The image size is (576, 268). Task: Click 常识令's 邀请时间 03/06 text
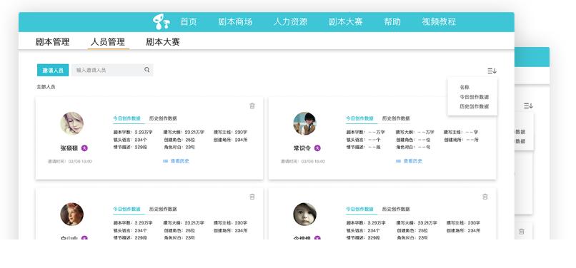pos(303,161)
